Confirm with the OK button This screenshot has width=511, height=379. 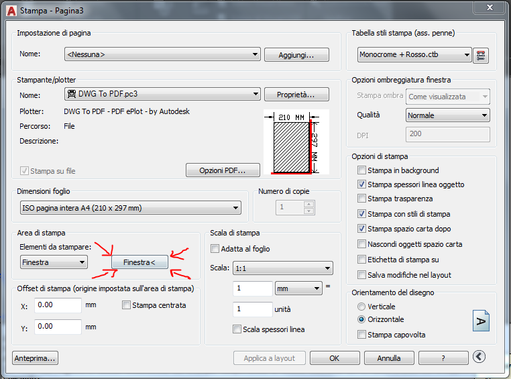pos(335,358)
